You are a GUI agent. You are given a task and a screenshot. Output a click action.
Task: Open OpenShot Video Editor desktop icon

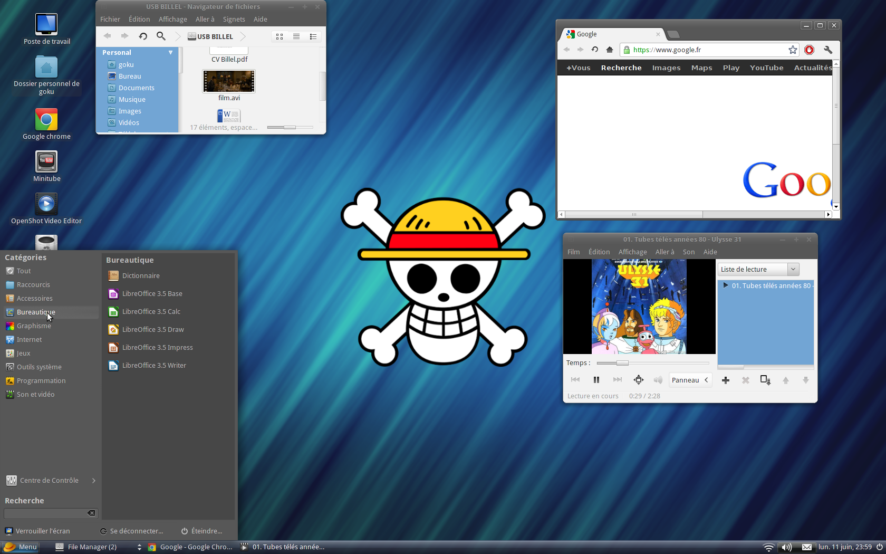[x=46, y=204]
